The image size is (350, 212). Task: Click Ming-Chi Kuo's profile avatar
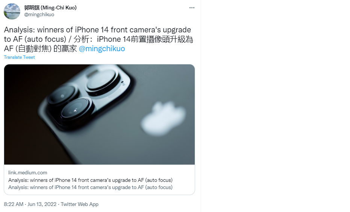pos(12,11)
